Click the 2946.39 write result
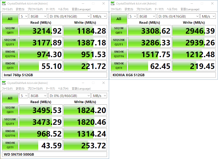 (194, 31)
